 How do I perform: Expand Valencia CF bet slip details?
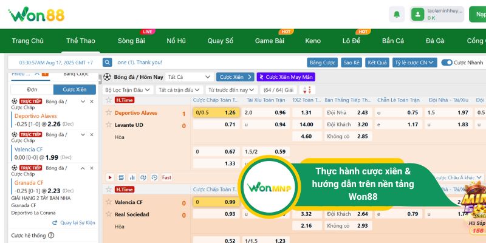[83, 134]
